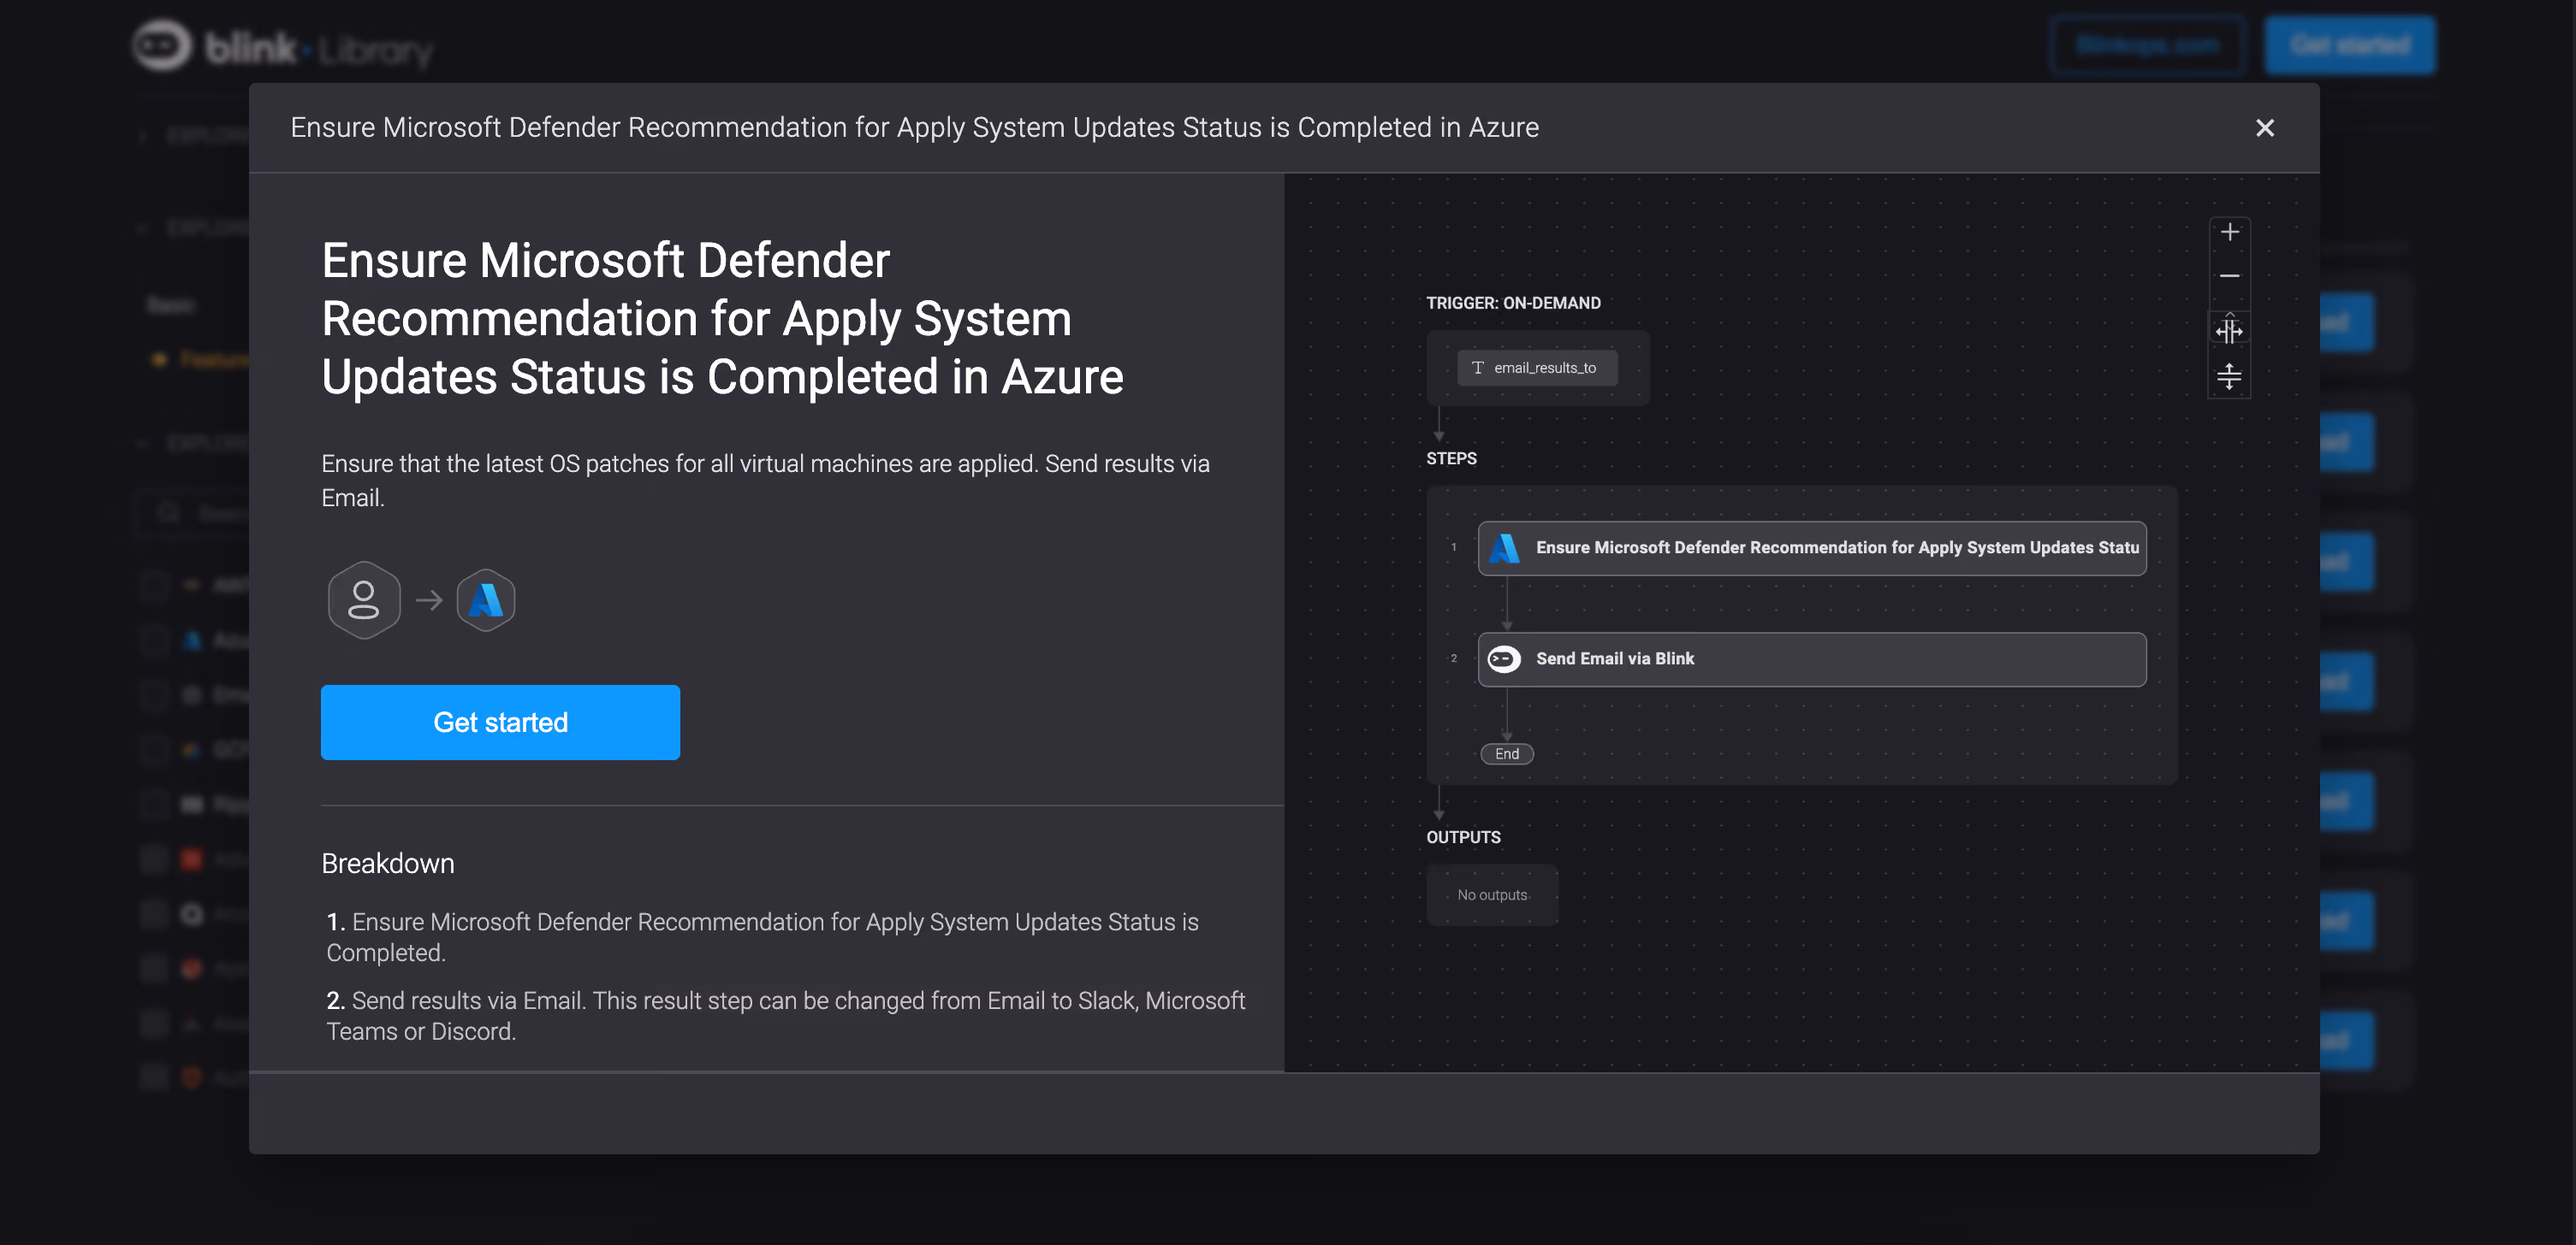Select the email_results_to trigger parameter

point(1537,368)
